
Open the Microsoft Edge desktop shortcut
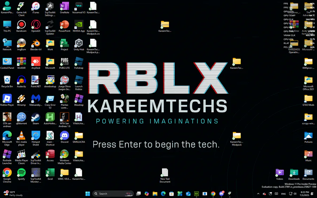tap(7, 138)
